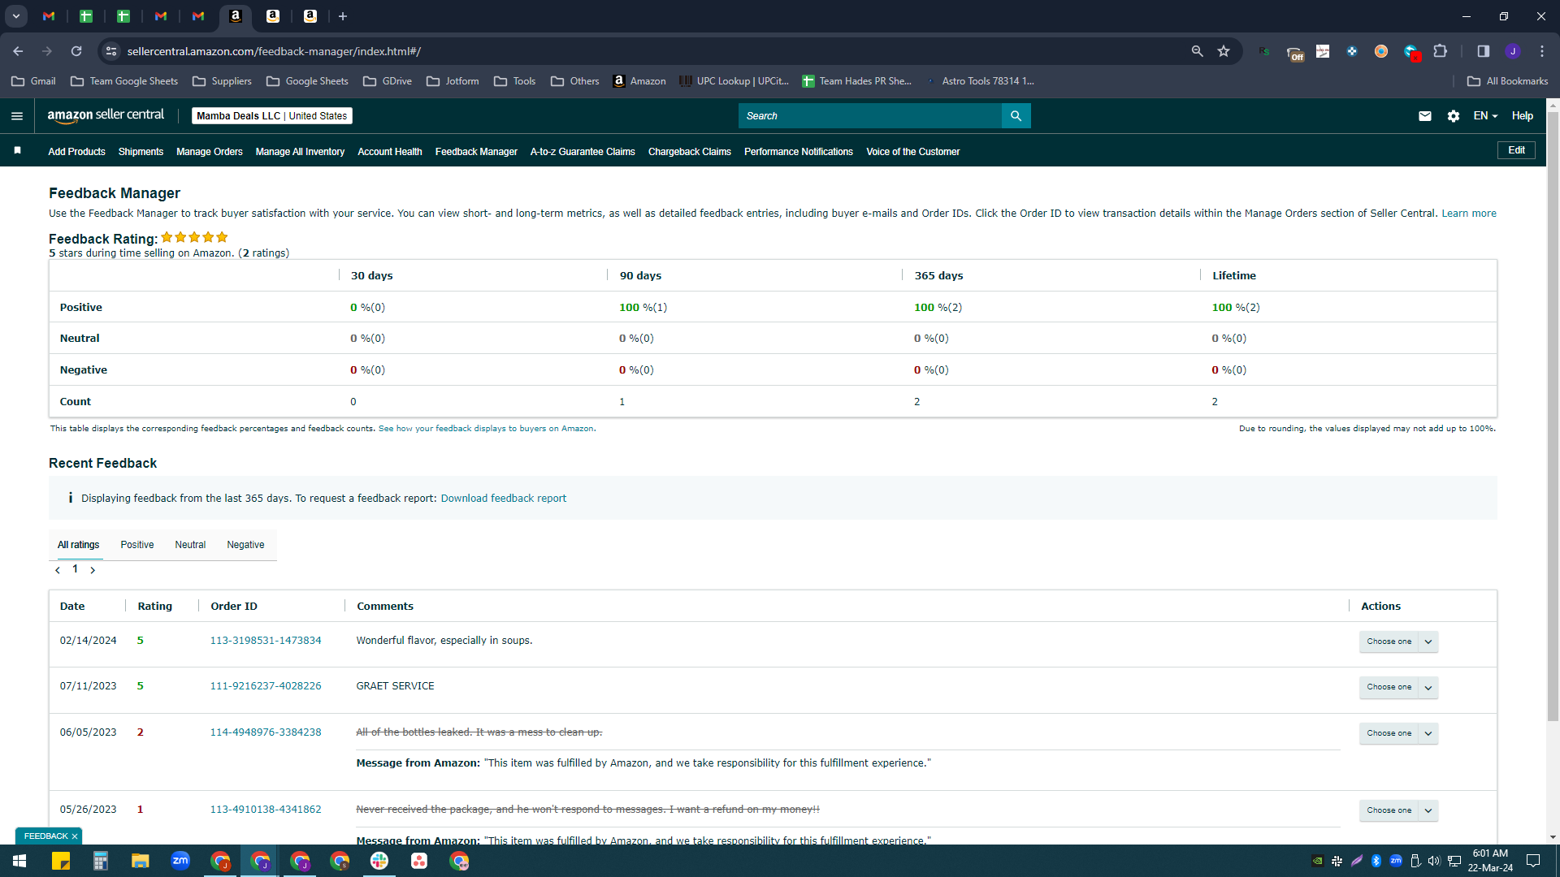Open the Mamba Deals LLC account switcher
This screenshot has width=1560, height=877.
pos(272,116)
